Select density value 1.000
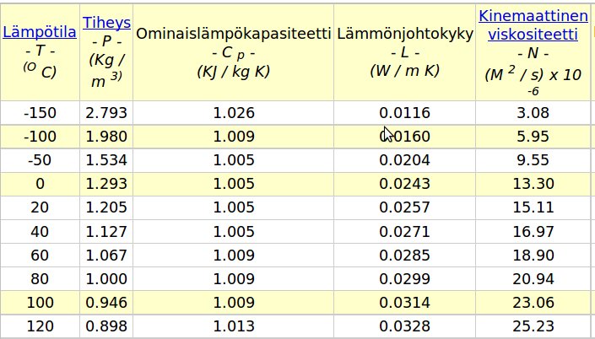595x339 pixels. pos(106,277)
